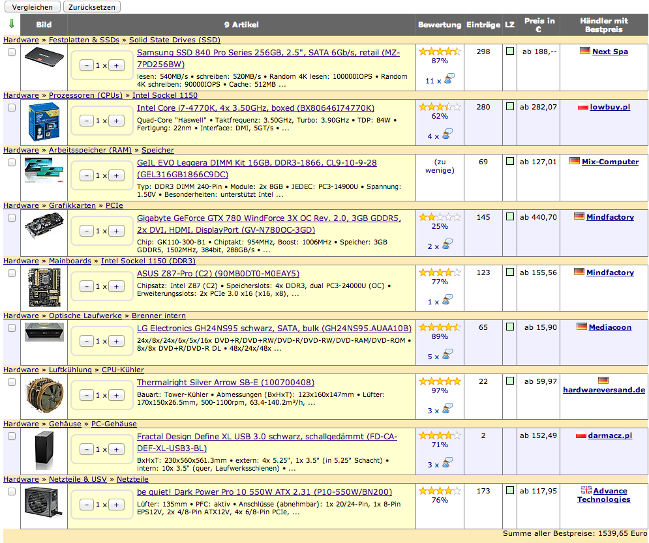649x543 pixels.
Task: Decrease quantity of Fractal Design Define XL
Action: pos(87,450)
